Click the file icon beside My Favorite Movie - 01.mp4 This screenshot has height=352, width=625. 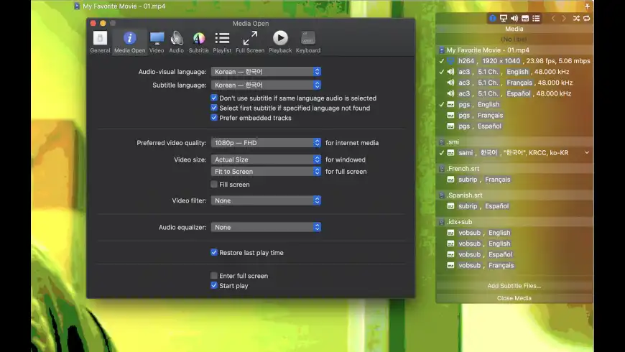tap(442, 50)
